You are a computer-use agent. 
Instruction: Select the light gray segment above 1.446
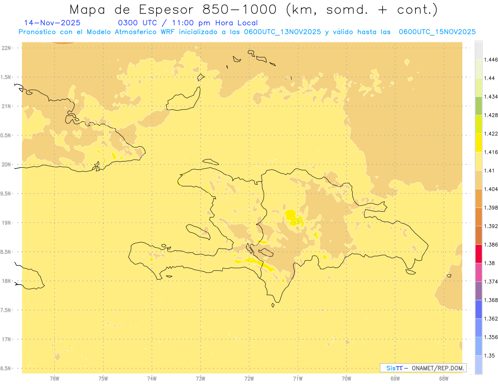478,51
